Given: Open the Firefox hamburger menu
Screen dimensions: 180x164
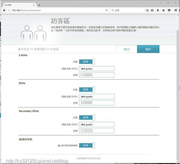Looking at the screenshot, I should coord(175,10).
